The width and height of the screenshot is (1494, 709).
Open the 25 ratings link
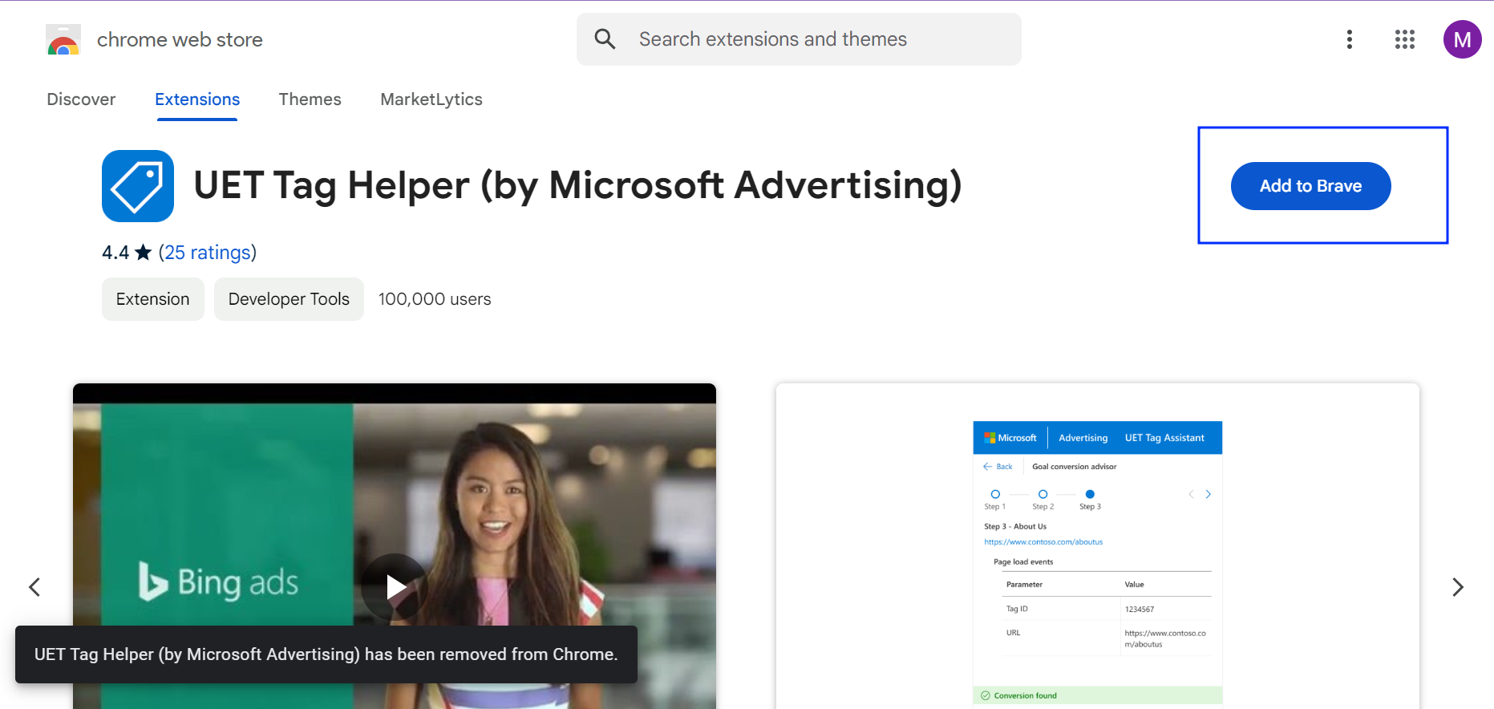pyautogui.click(x=208, y=253)
